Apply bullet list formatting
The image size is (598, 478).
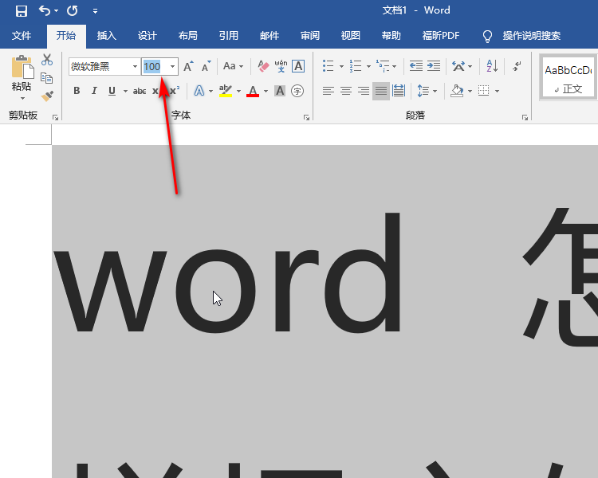click(x=329, y=66)
